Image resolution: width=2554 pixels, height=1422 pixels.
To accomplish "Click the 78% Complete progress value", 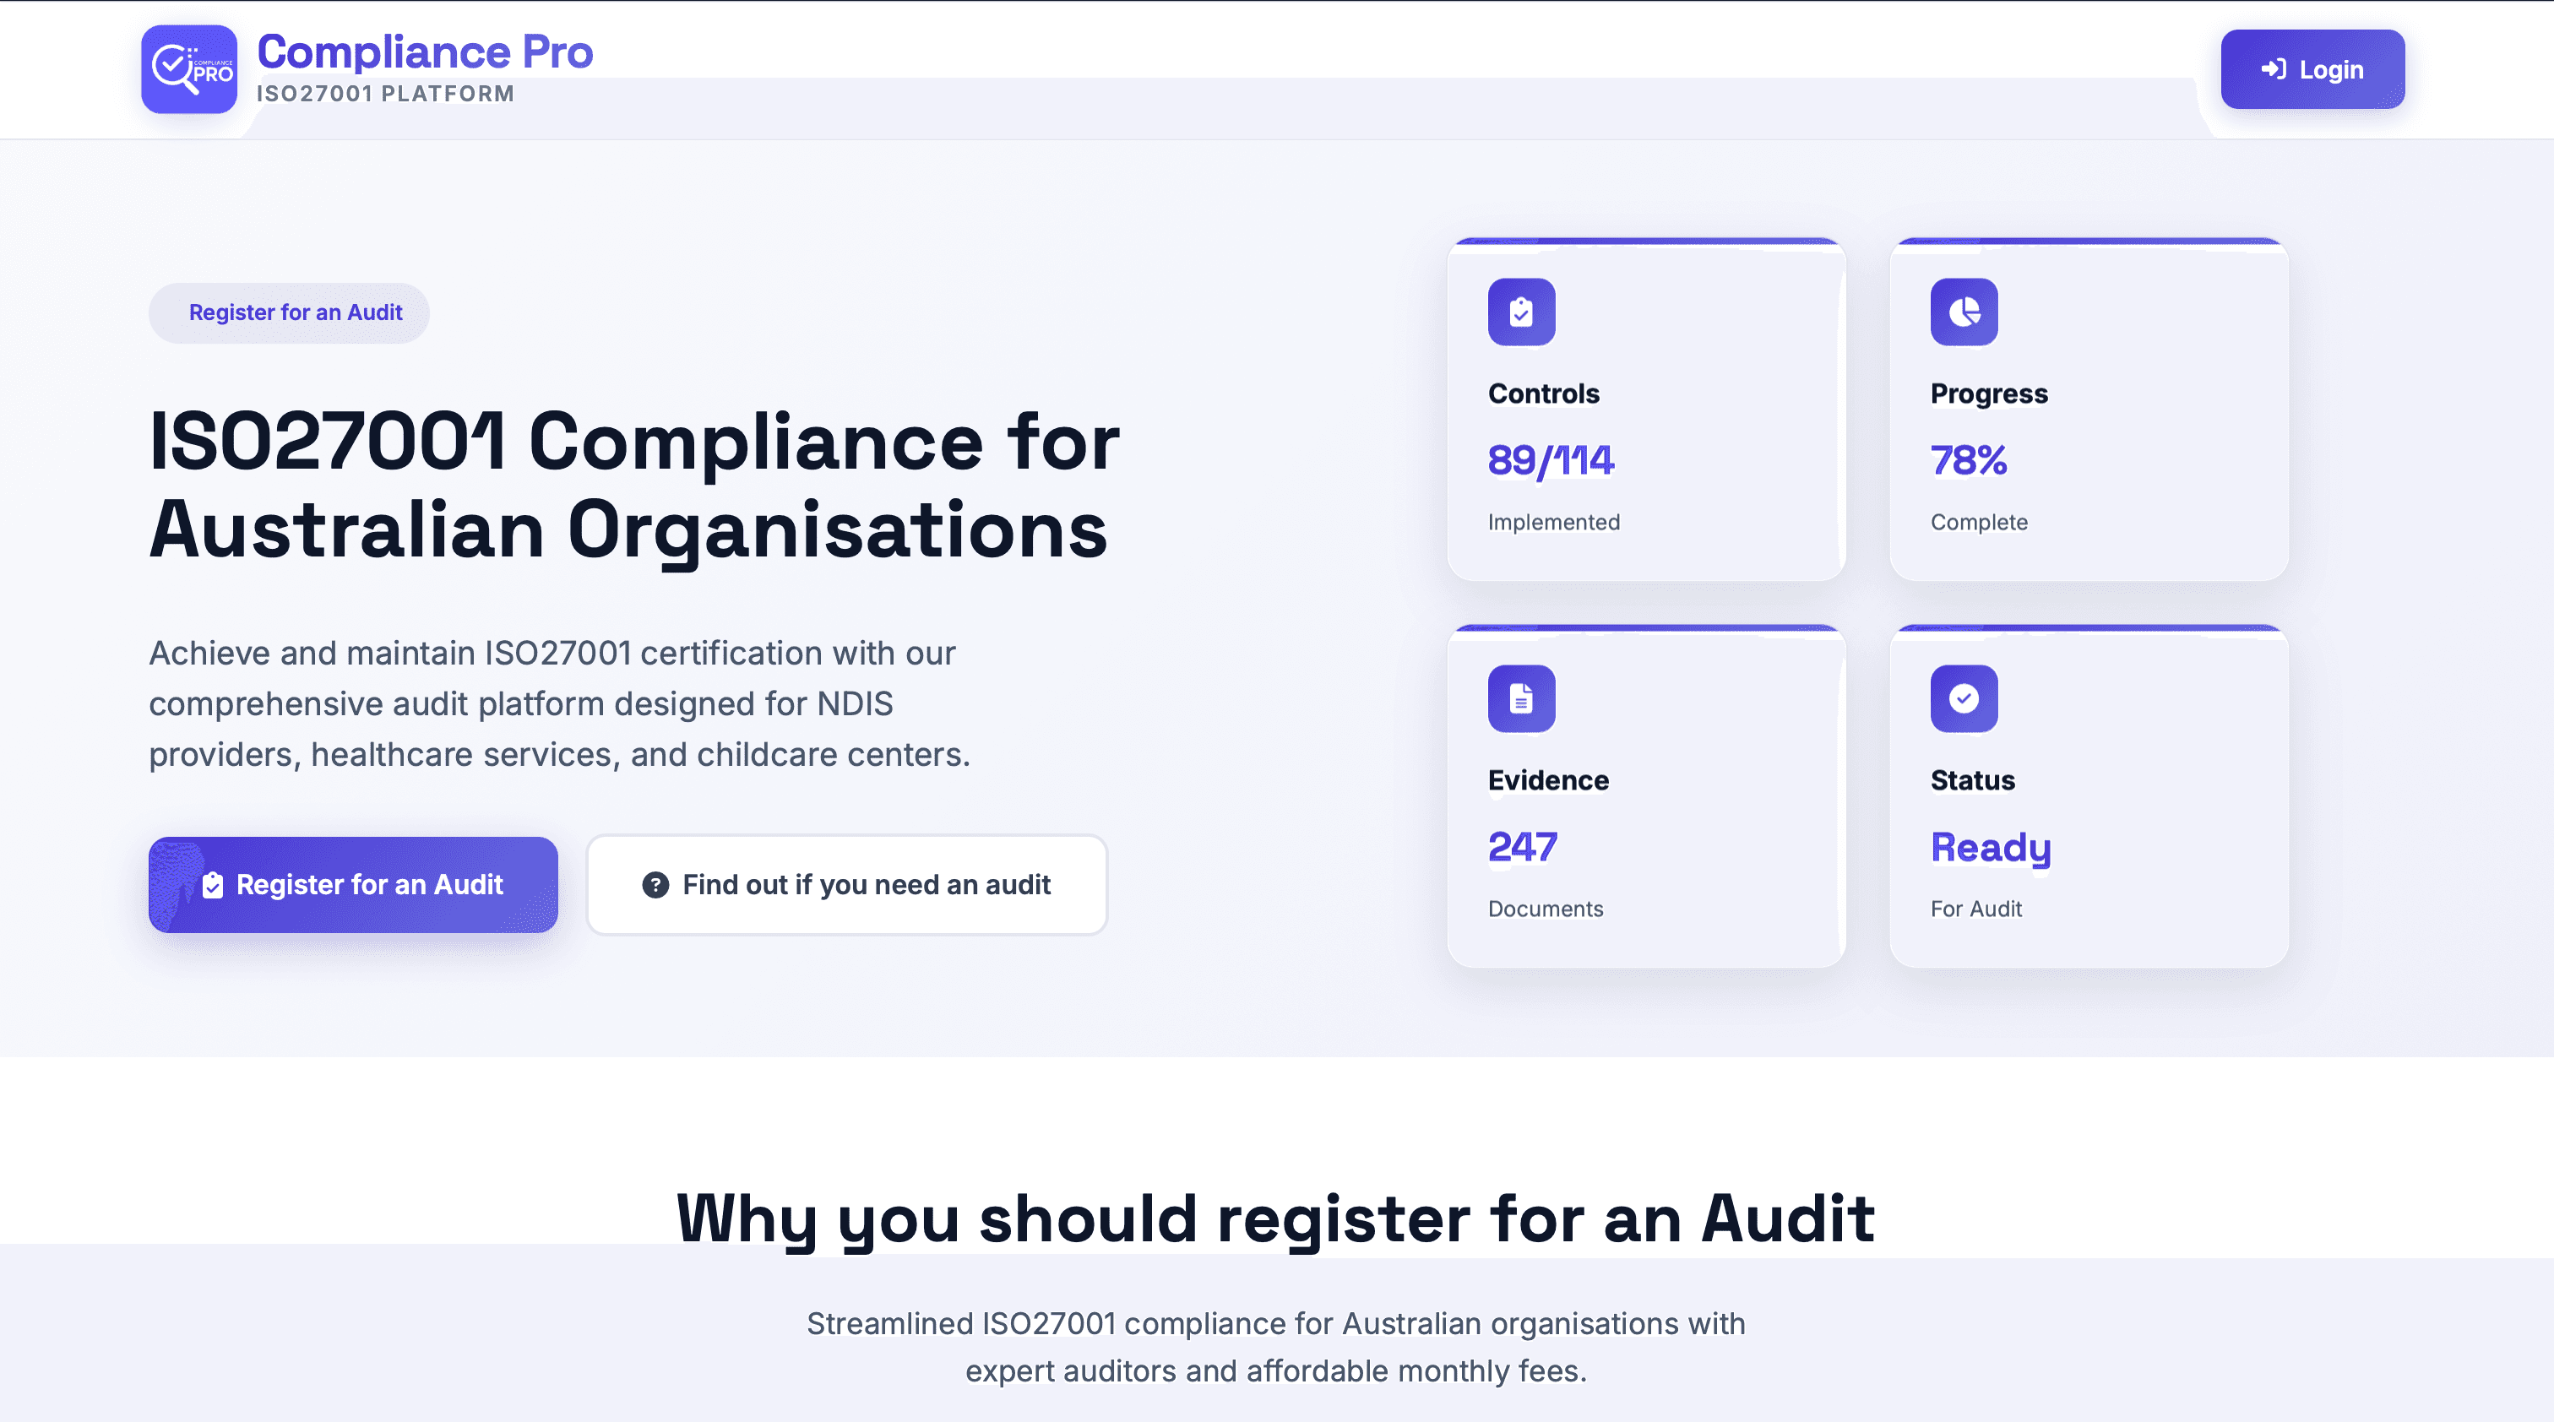I will click(x=1969, y=459).
